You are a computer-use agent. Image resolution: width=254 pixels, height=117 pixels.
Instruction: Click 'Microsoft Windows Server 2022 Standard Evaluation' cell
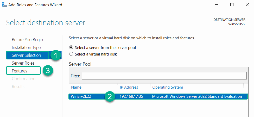(197, 96)
